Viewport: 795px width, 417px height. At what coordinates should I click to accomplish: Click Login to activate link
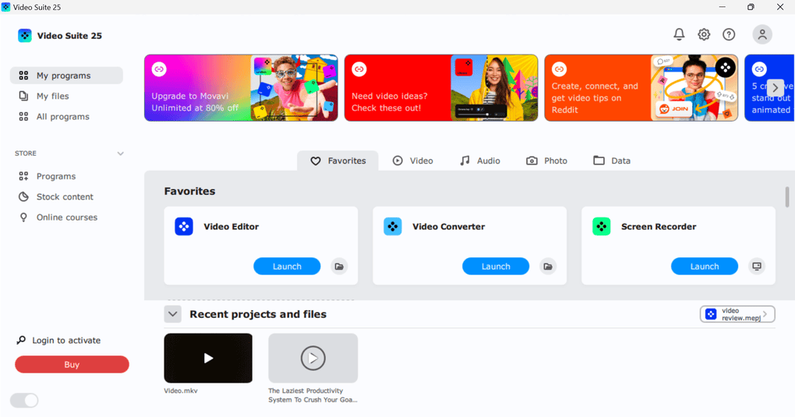pyautogui.click(x=66, y=341)
